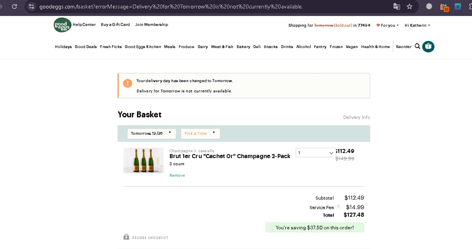Open the Good Eggs Kitchen category

pyautogui.click(x=143, y=47)
